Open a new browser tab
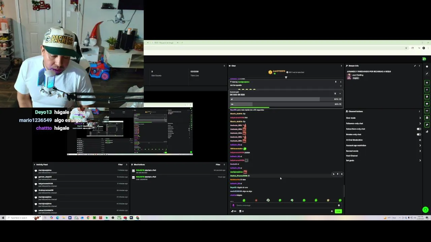The image size is (431, 242). point(182,43)
